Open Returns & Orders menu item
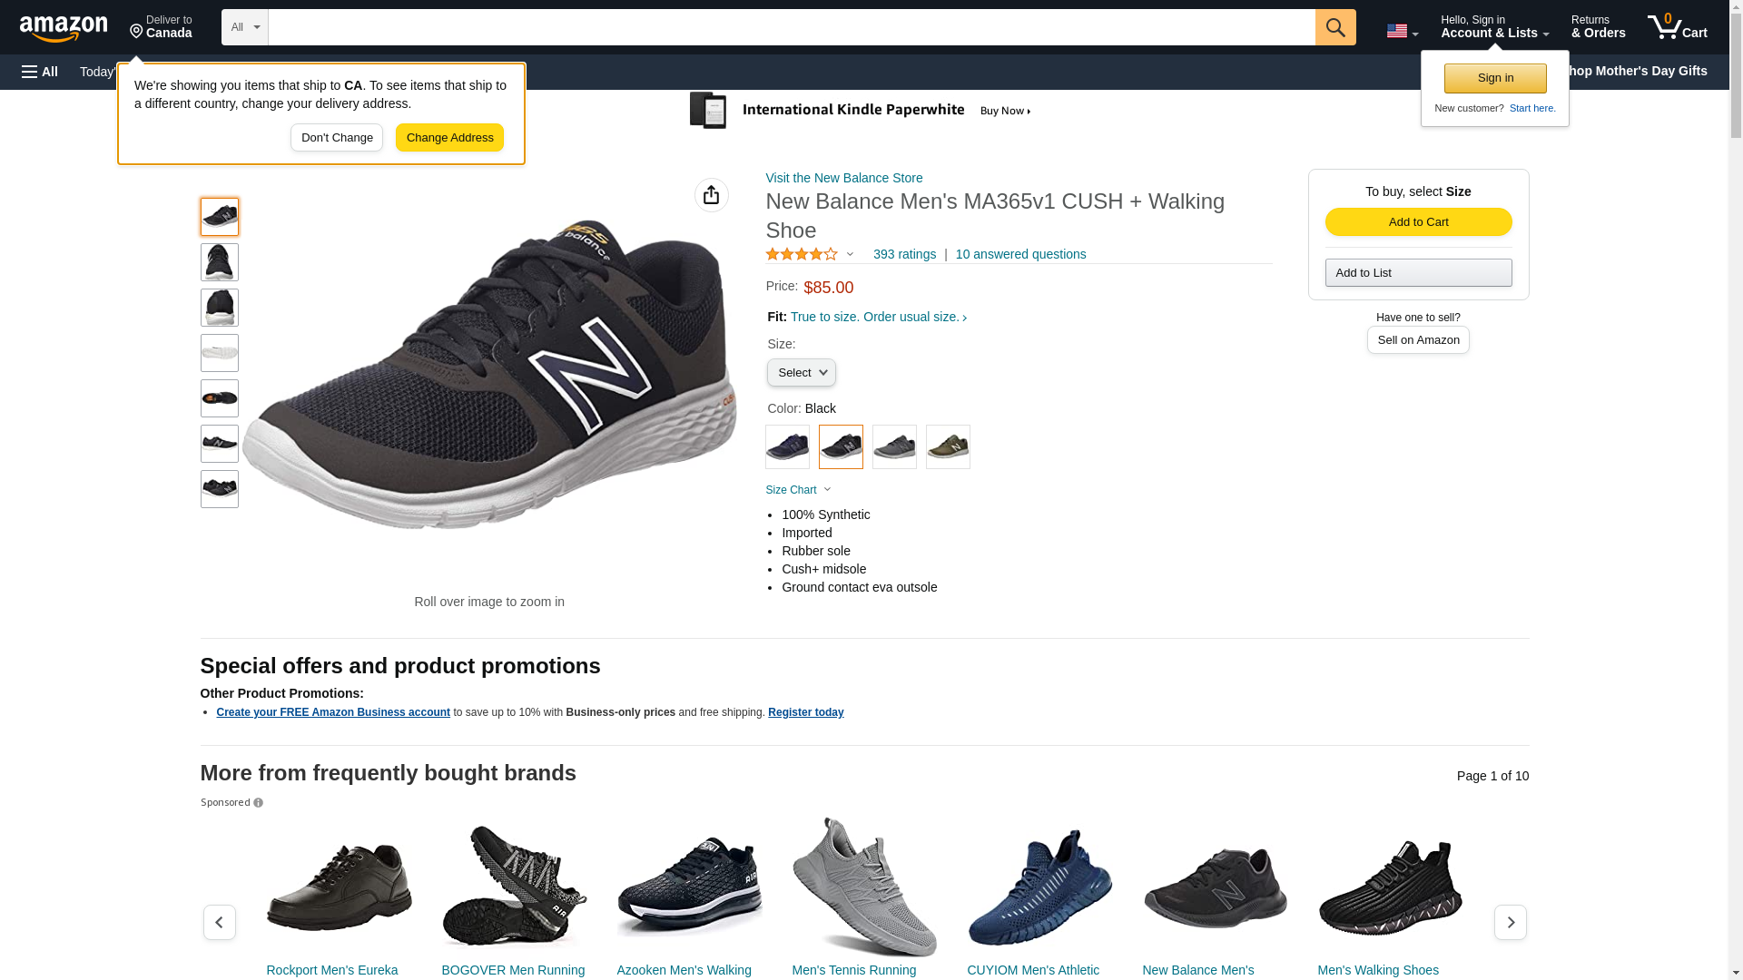Viewport: 1743px width, 980px height. pos(1598,27)
